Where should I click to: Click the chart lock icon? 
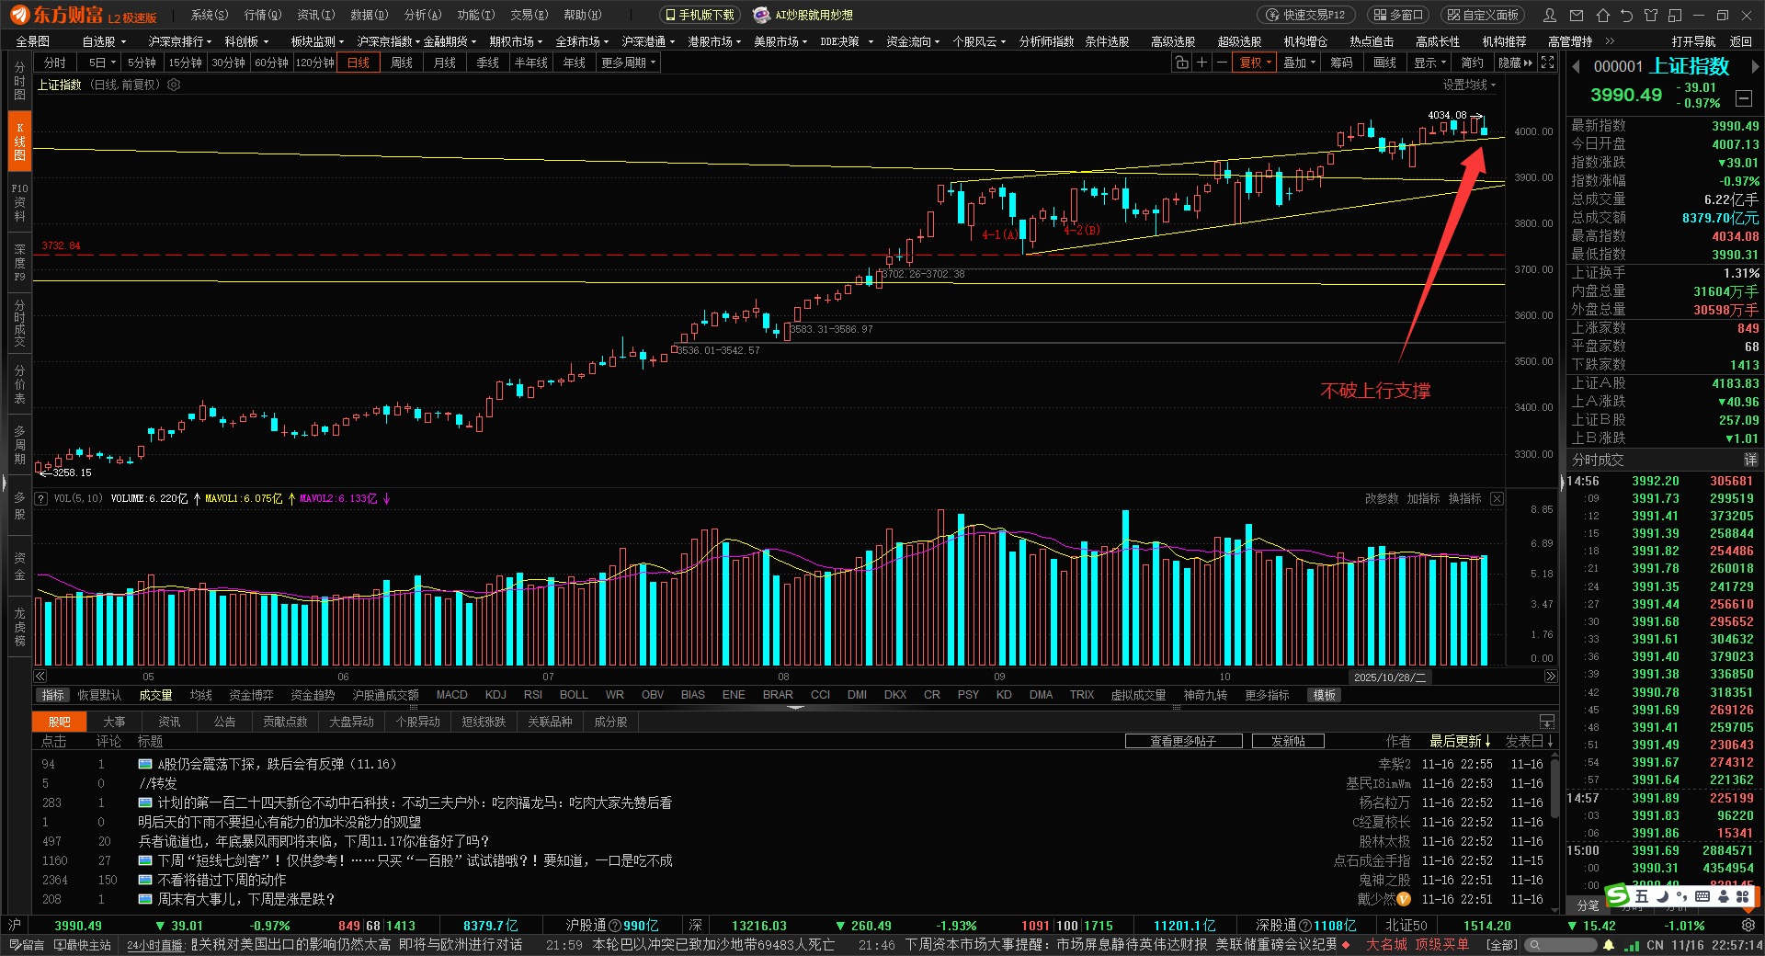1181,63
